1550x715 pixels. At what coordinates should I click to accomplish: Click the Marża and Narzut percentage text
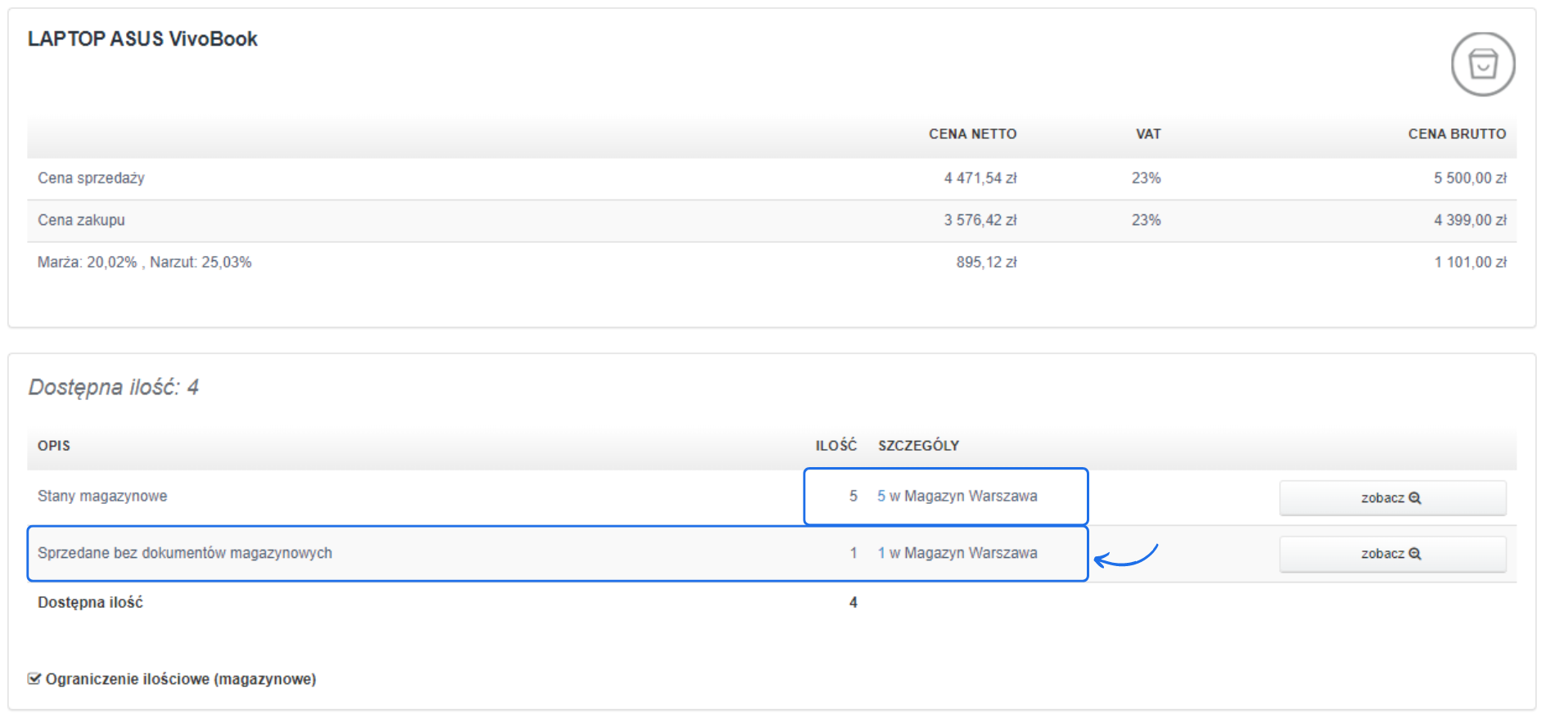click(144, 263)
